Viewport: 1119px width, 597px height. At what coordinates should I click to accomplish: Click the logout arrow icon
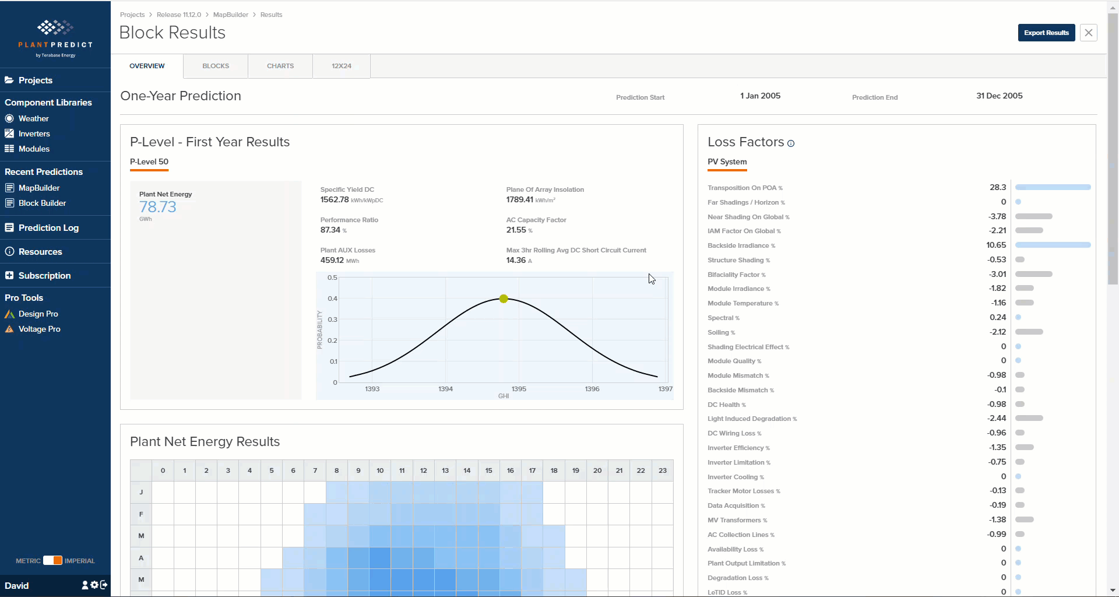click(x=104, y=585)
